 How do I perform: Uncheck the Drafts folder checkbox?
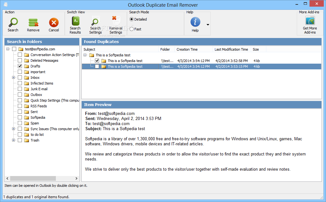(20, 66)
